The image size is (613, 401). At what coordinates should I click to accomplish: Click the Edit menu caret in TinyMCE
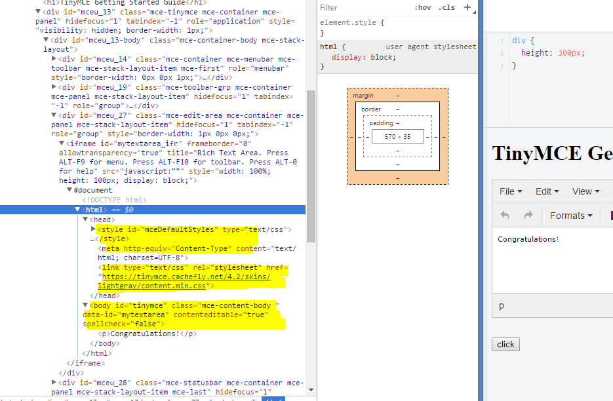pyautogui.click(x=557, y=191)
